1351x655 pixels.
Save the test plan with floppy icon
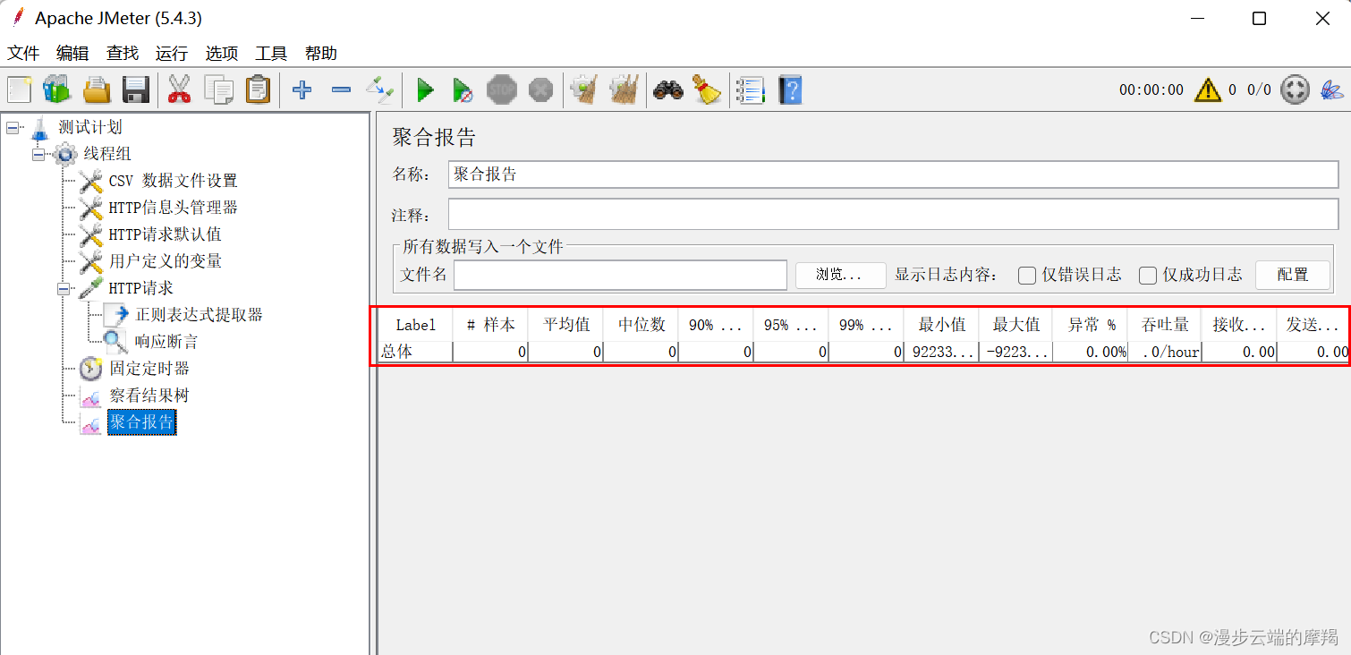136,89
